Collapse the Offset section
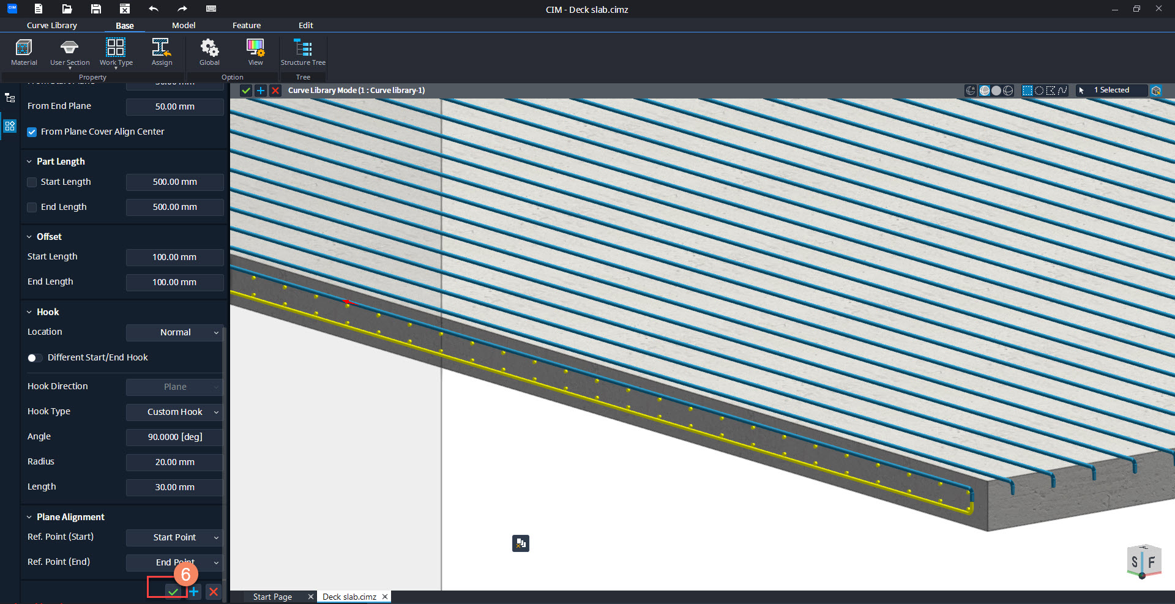Viewport: 1175px width, 604px height. click(29, 237)
